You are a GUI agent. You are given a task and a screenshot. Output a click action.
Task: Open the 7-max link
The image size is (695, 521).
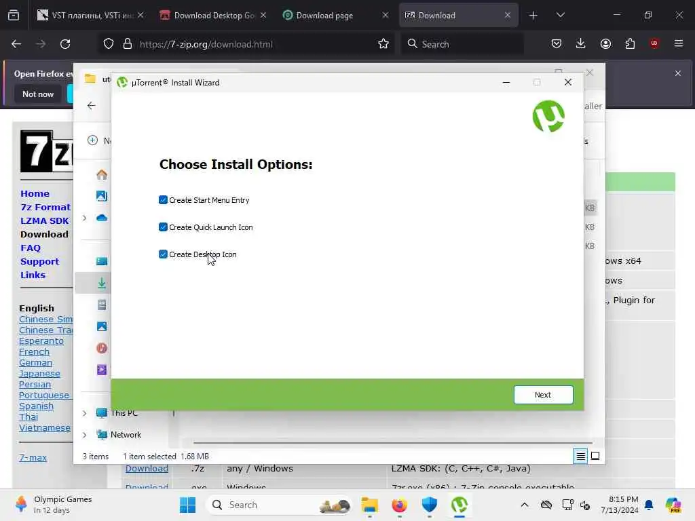coord(33,458)
